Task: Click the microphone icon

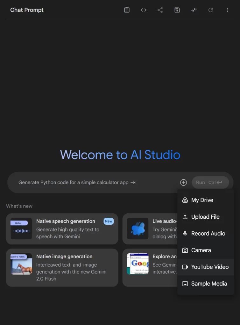Action: [185, 233]
